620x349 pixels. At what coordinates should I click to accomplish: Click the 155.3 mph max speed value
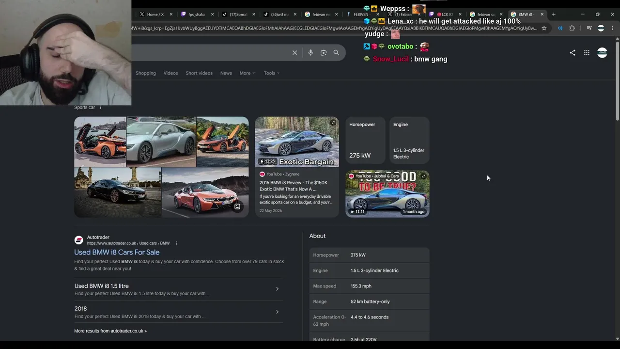pyautogui.click(x=361, y=286)
